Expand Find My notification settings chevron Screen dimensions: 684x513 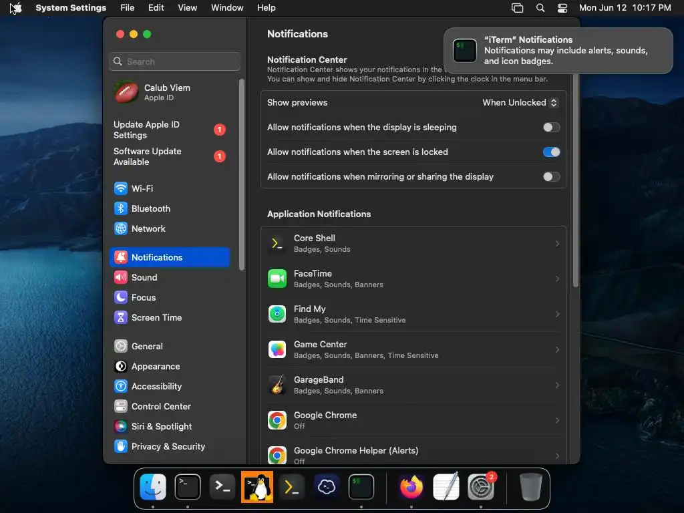pyautogui.click(x=557, y=314)
